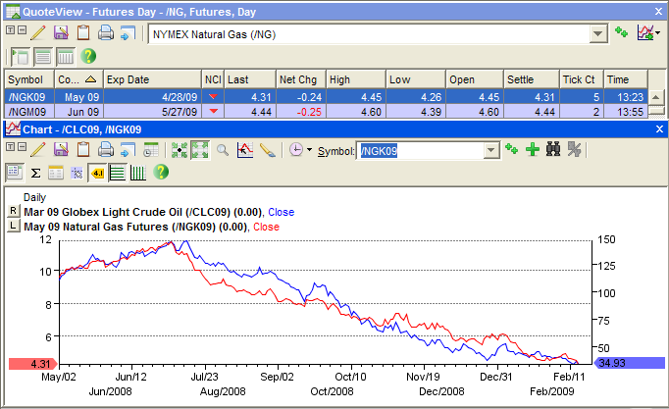Click the yellow-header table icon in Chart
Viewport: 669px width, 409px height.
pos(56,173)
